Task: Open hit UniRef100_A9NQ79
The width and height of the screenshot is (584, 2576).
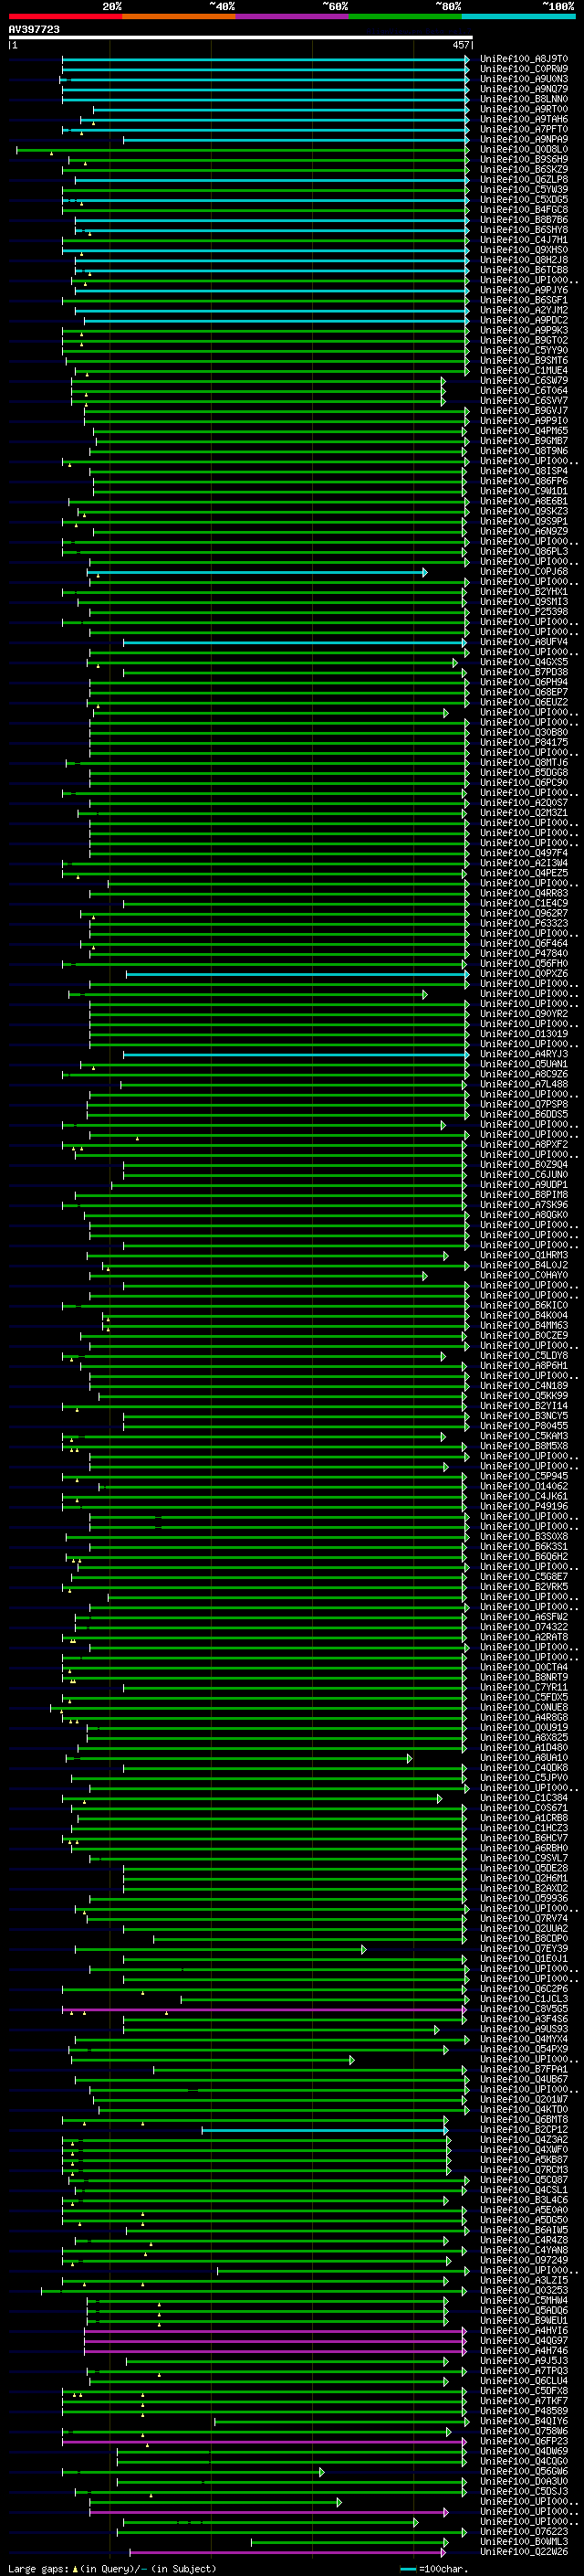Action: tap(524, 89)
